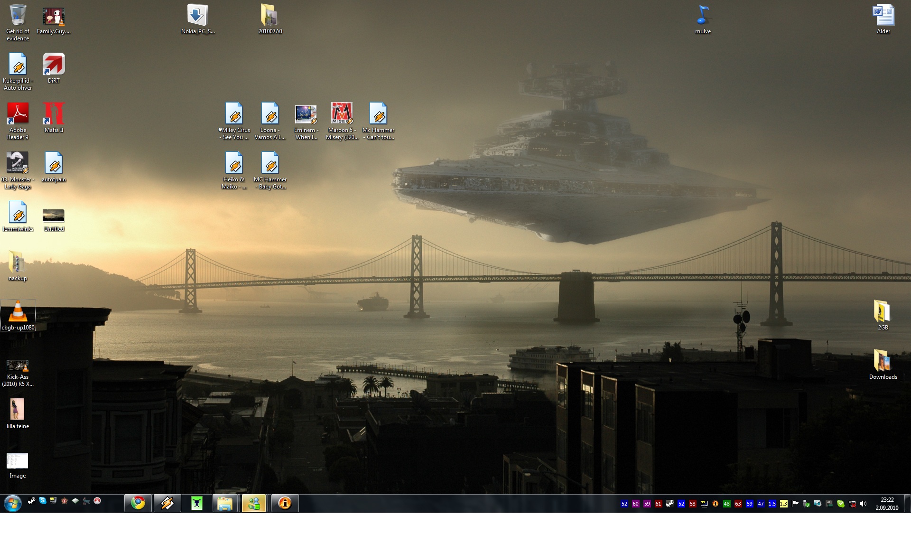Select Miley Cirus - See You audio file
This screenshot has width=911, height=554.
(234, 122)
